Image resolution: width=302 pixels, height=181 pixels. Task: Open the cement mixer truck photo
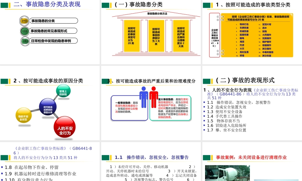pyautogui.click(x=227, y=173)
